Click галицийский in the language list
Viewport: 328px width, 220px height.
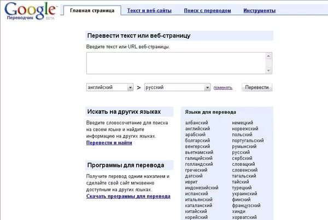[x=199, y=158]
